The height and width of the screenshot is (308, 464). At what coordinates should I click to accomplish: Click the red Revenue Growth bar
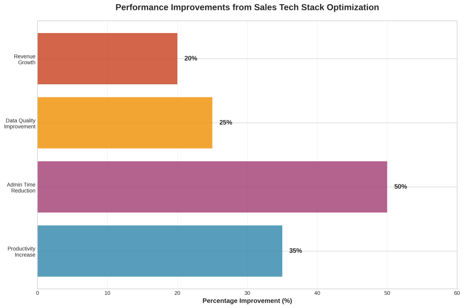(x=107, y=58)
